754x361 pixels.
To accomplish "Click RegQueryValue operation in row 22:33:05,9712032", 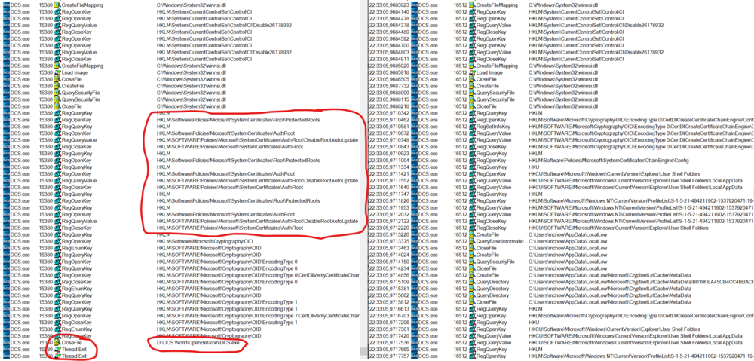I will coord(495,214).
